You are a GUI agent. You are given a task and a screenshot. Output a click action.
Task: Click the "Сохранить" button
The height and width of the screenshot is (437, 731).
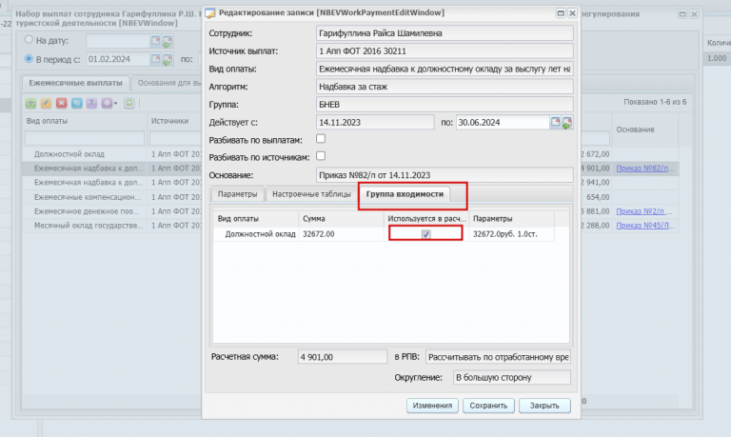point(488,406)
